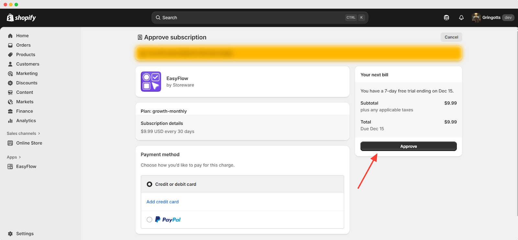Screen dimensions: 518x240
Task: Click the Gringotts store avatar
Action: pyautogui.click(x=476, y=17)
